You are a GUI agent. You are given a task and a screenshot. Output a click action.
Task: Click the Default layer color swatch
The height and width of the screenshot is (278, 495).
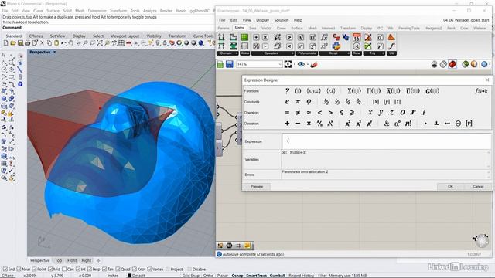pyautogui.click(x=129, y=276)
